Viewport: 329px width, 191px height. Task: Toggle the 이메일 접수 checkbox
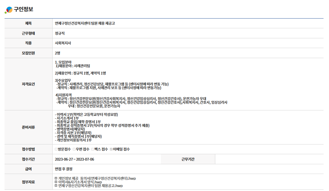[x=111, y=149]
